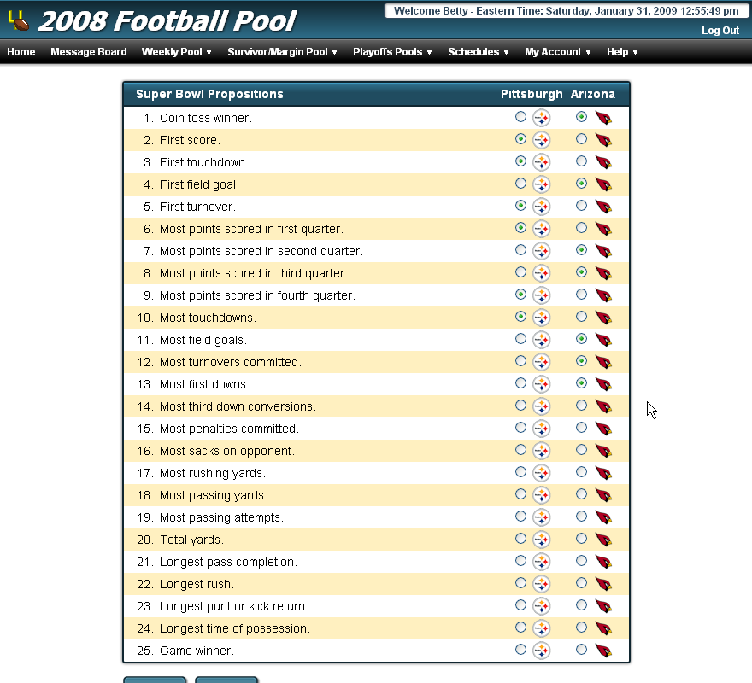752x683 pixels.
Task: Click the Steelers logo for Coin toss winner
Action: tap(542, 118)
